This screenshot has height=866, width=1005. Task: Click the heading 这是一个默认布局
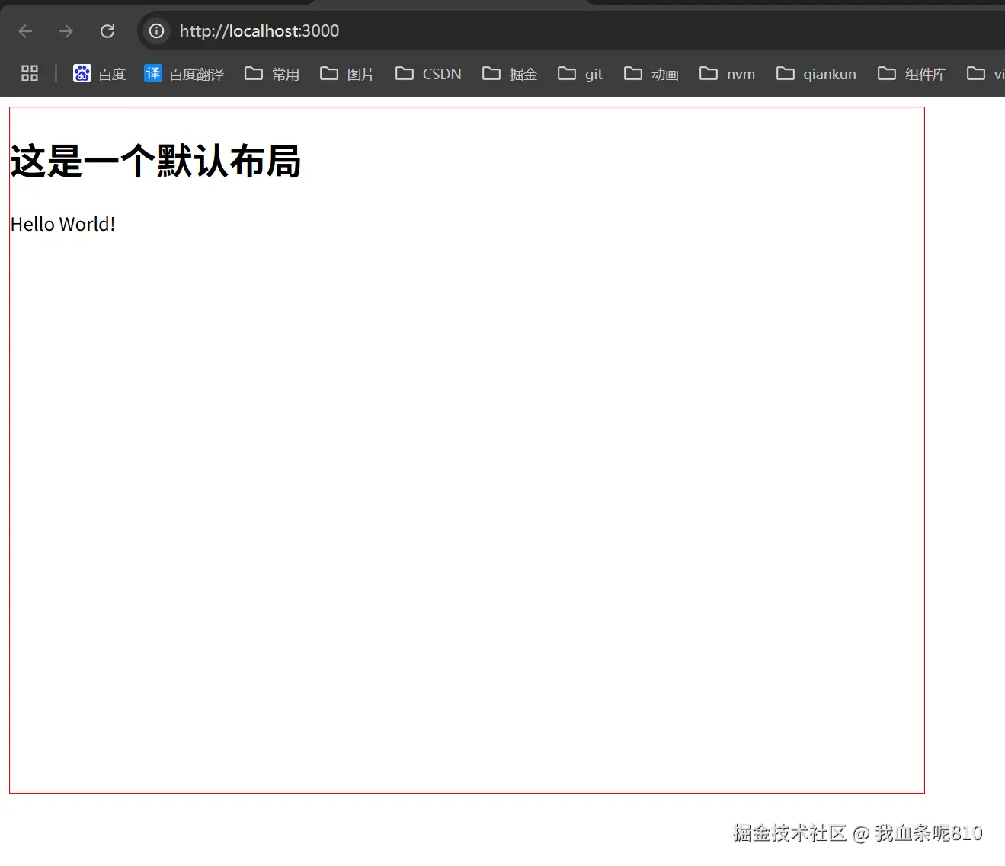(x=155, y=161)
